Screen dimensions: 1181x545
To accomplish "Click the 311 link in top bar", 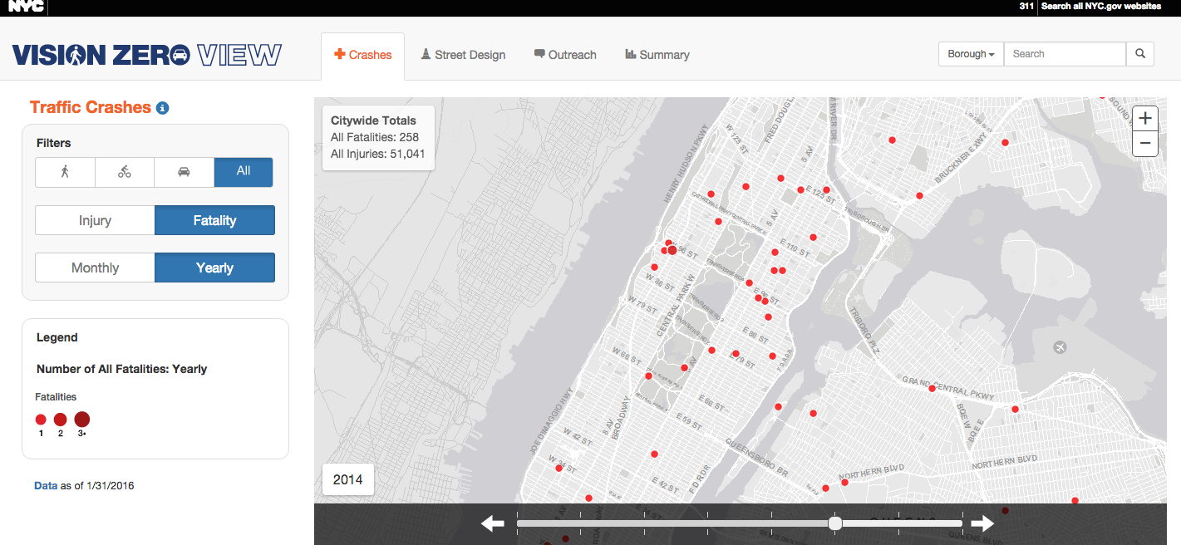I will click(1026, 7).
